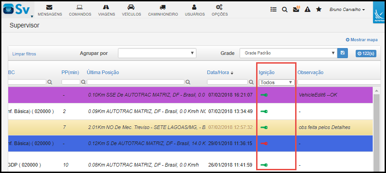Open the dropdown arrow under the Sv logo
The image size is (386, 173).
(x=32, y=16)
